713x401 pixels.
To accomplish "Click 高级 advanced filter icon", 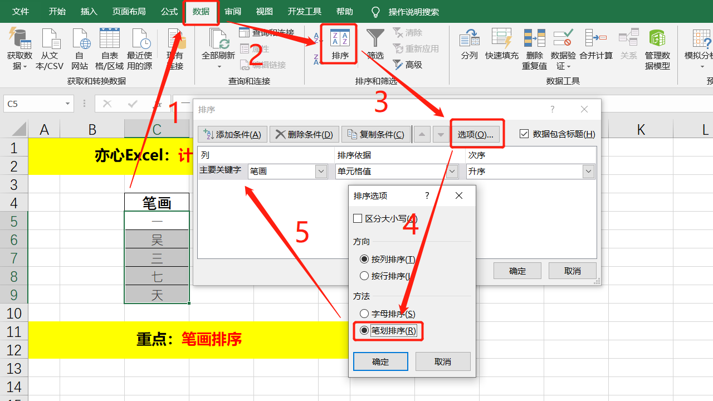I will click(398, 65).
